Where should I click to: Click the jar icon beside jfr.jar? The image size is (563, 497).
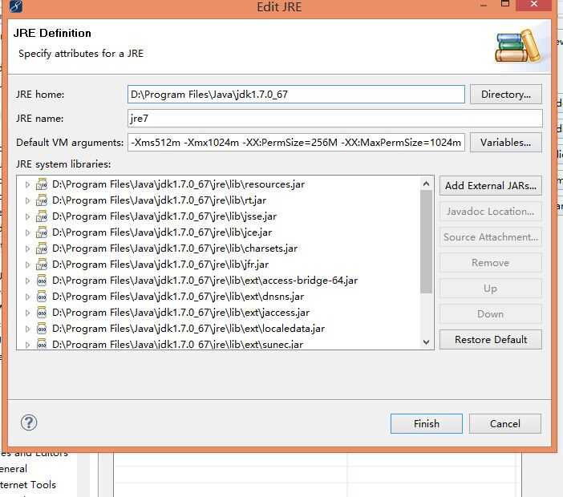click(42, 265)
